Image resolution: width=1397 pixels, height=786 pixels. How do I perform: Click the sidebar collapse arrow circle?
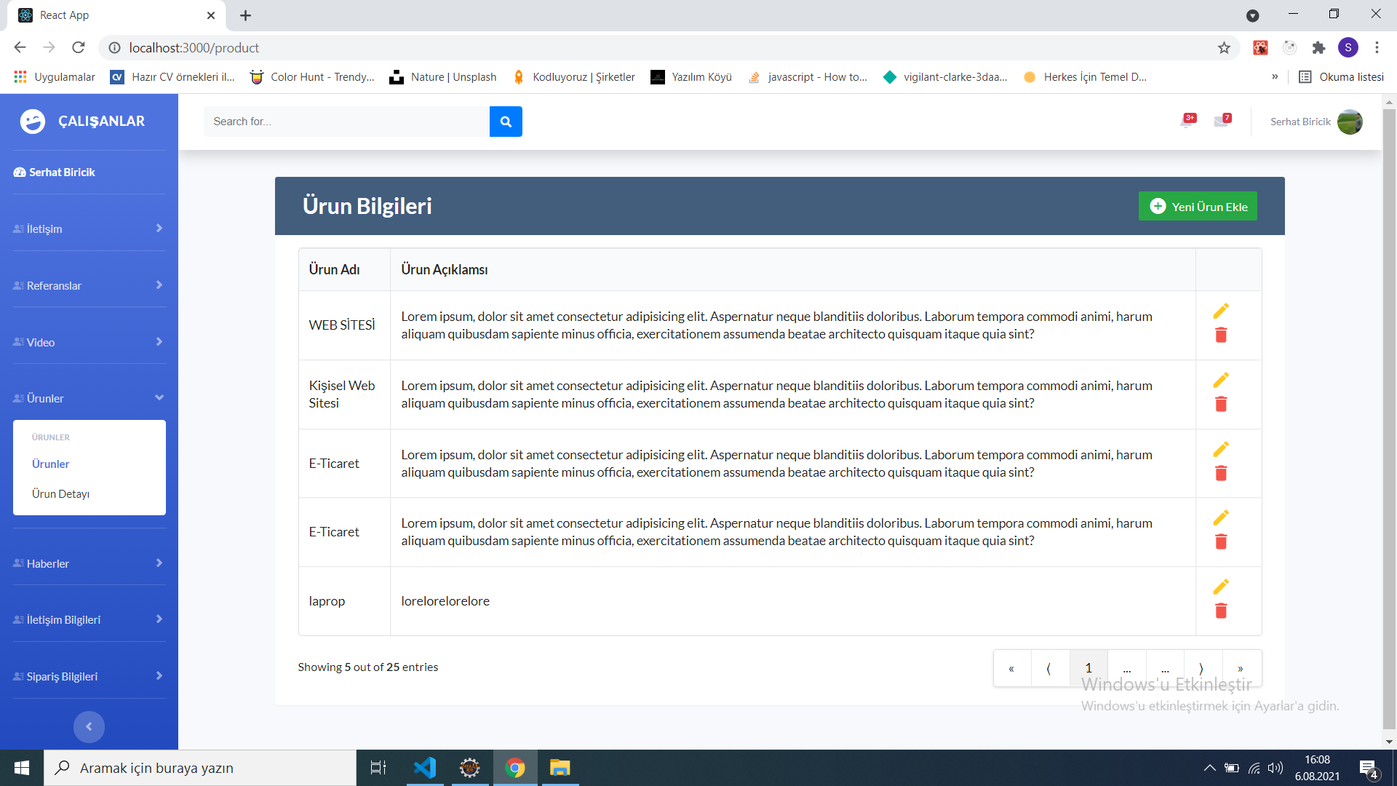(x=89, y=726)
